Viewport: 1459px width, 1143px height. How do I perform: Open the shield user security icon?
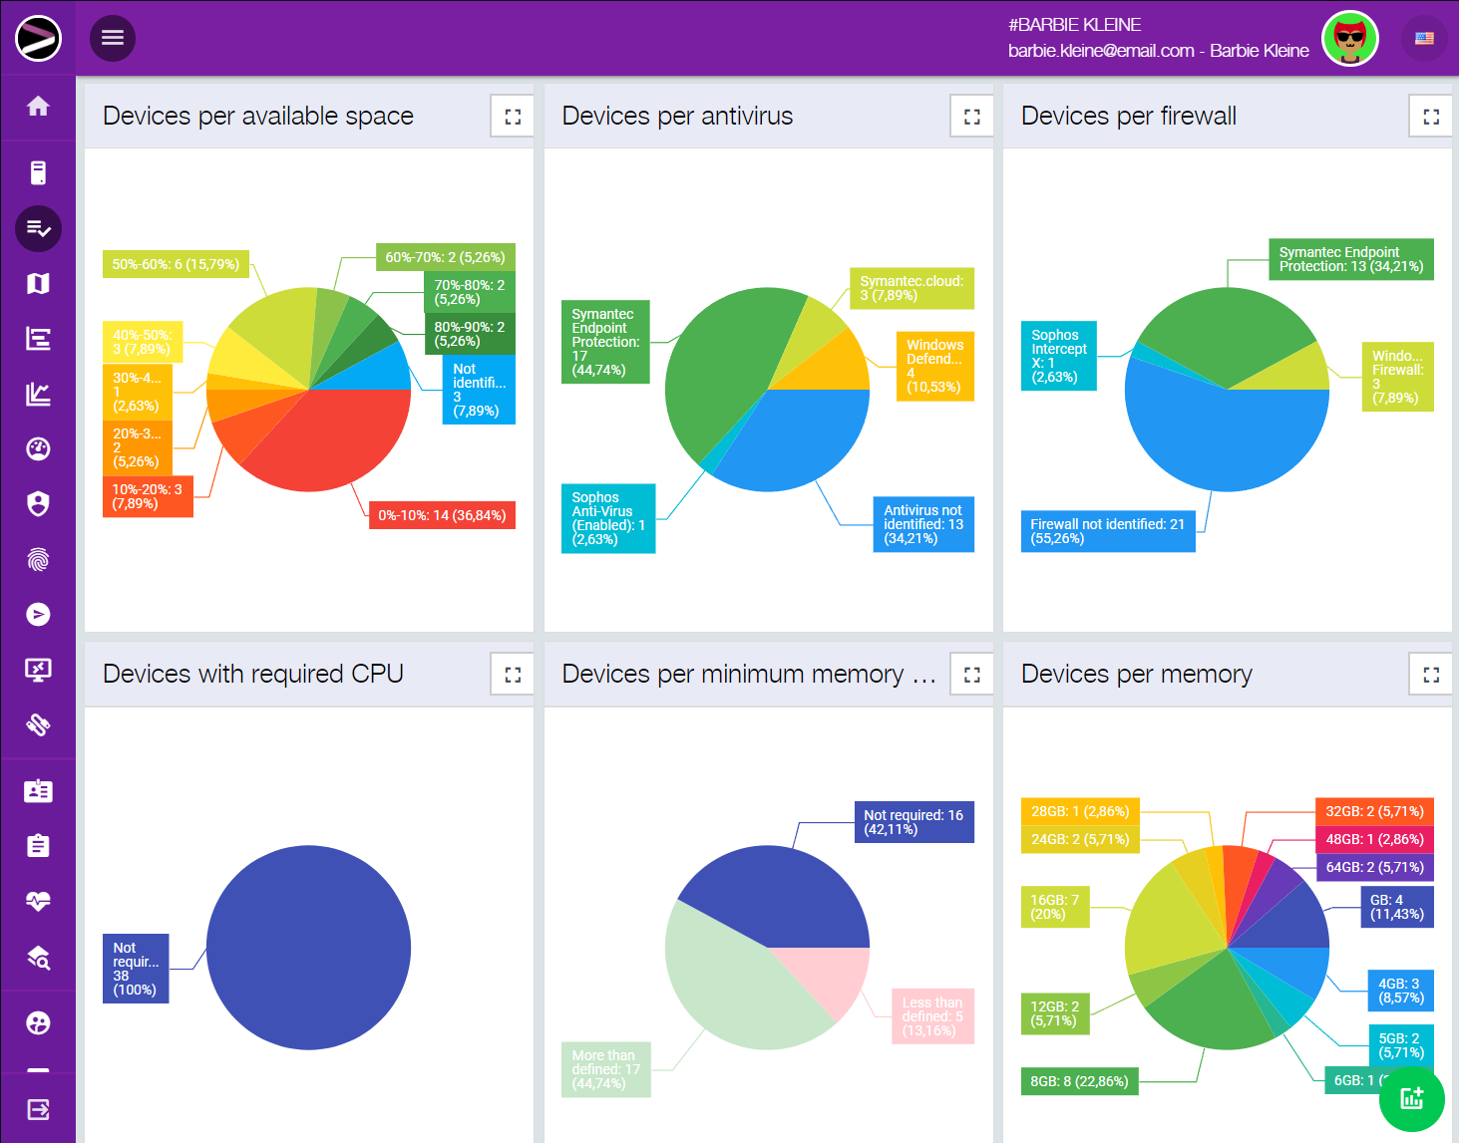tap(38, 504)
